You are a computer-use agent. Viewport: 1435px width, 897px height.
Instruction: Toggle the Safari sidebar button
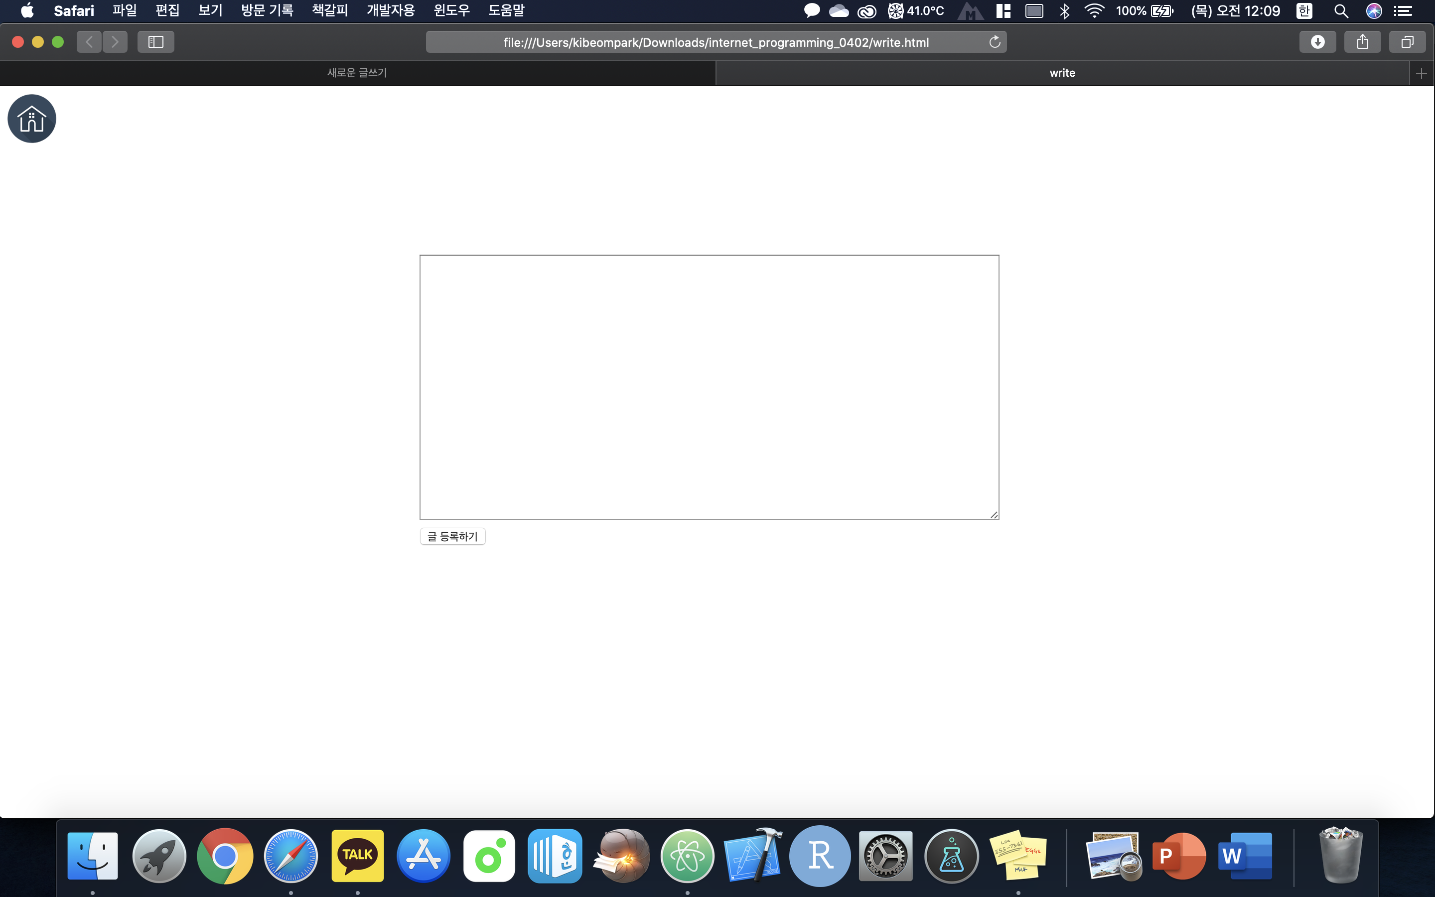click(x=155, y=42)
